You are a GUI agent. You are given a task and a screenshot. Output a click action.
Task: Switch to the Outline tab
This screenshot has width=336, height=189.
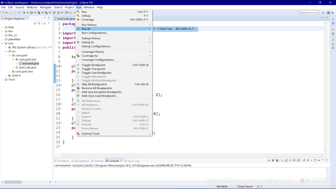(x=97, y=161)
